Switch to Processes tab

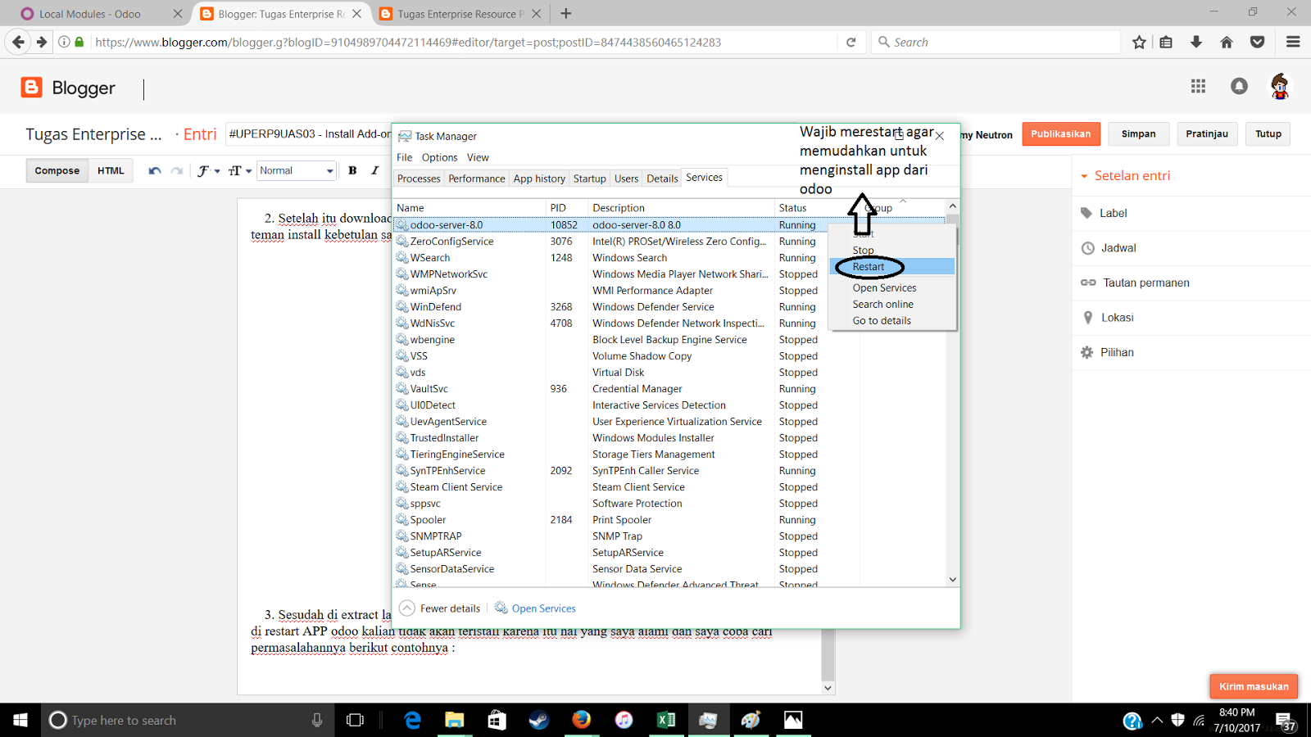click(419, 179)
